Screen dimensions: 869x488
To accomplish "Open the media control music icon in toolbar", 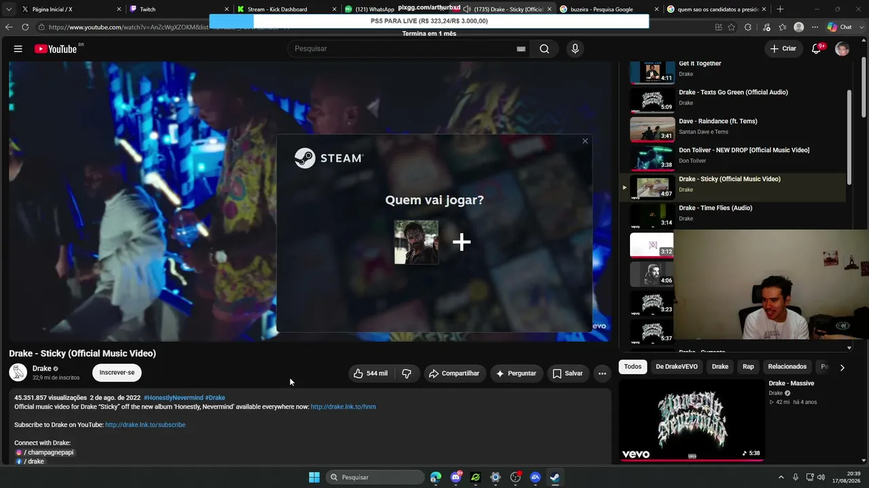I will point(766,27).
